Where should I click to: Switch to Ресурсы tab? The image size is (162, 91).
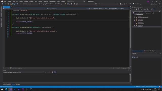154,51
